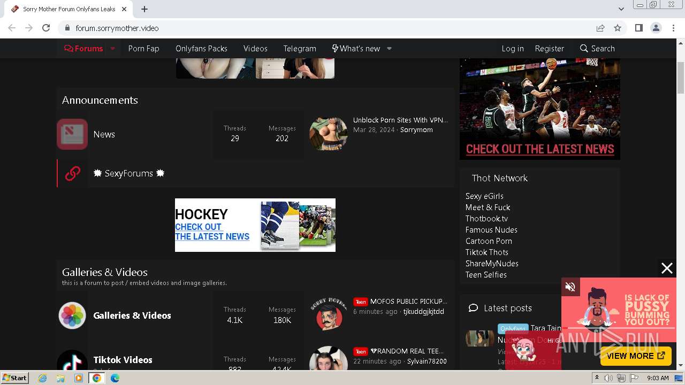Open the Unblock Porn Sites With VPN thread
This screenshot has width=685, height=385.
click(400, 120)
